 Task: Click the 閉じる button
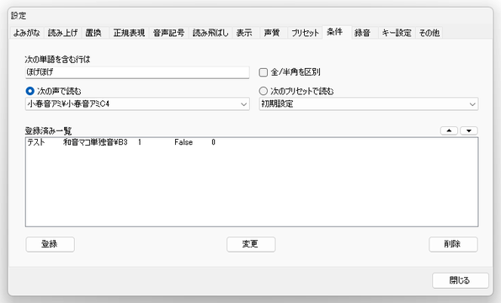point(461,280)
